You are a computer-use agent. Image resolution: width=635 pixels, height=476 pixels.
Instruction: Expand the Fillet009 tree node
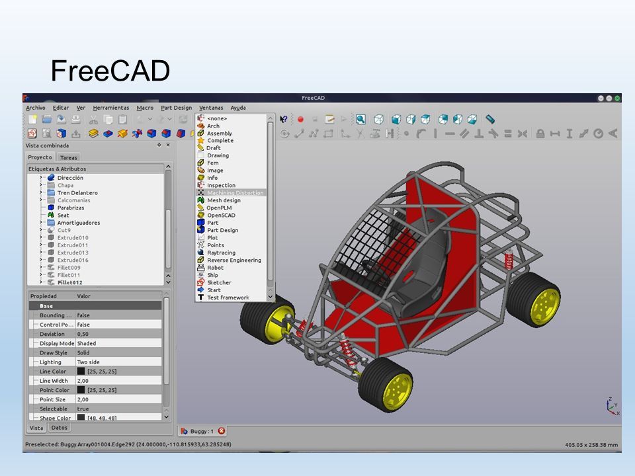click(41, 268)
